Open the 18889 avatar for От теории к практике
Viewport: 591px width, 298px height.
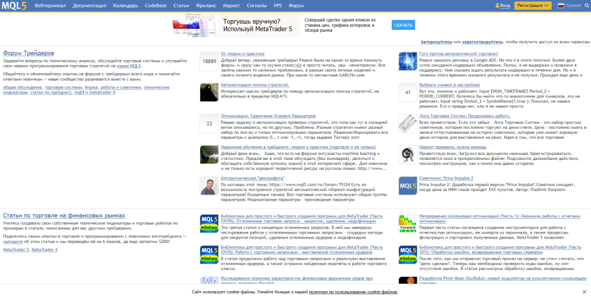click(x=209, y=61)
